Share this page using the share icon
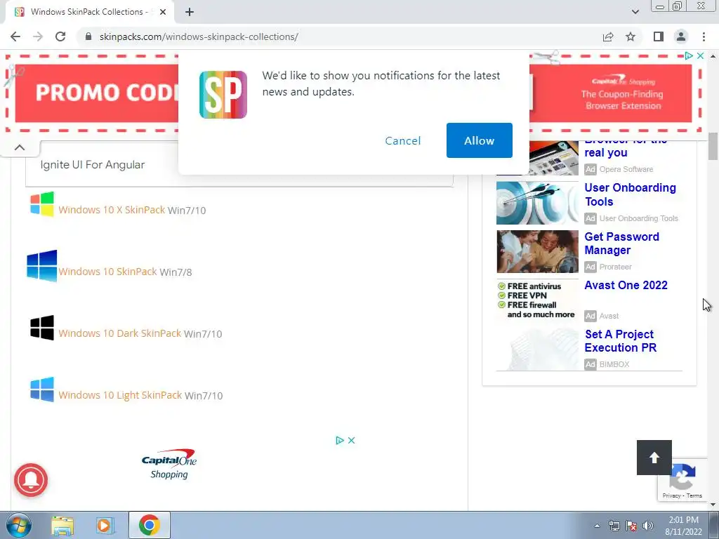Screen dimensions: 719x539 click(608, 36)
